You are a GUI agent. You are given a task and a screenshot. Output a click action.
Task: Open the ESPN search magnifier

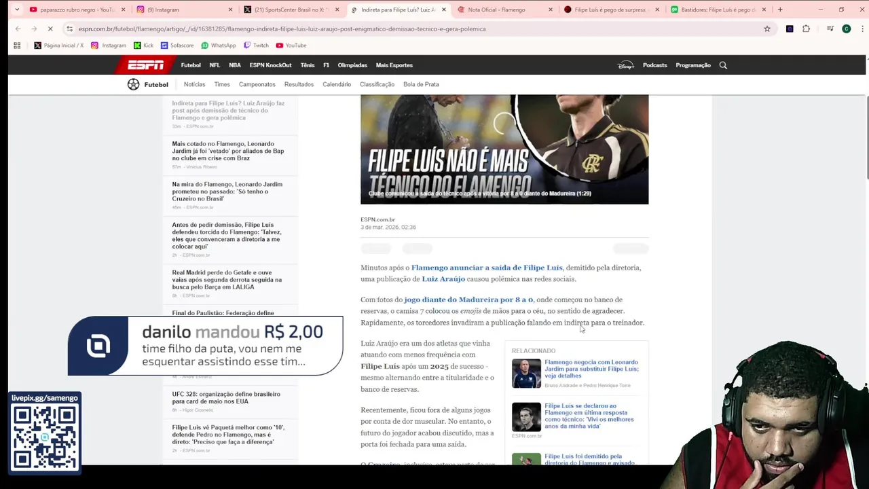coord(723,65)
